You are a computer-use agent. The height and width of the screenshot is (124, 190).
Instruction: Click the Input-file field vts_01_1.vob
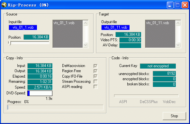coord(23,27)
